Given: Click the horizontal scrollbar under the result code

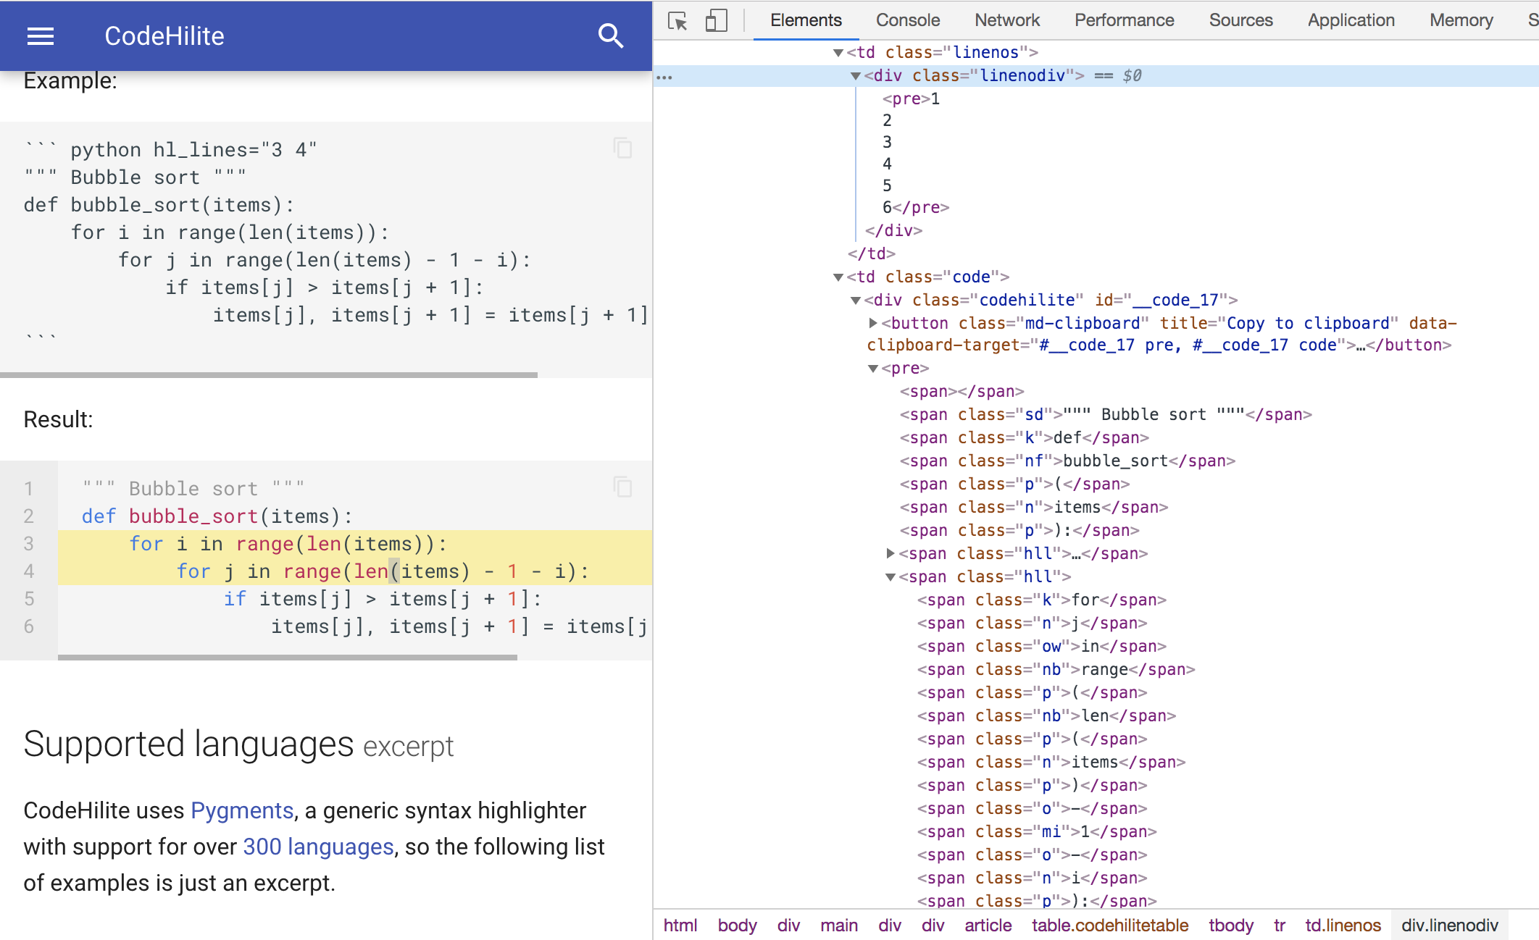Looking at the screenshot, I should point(286,657).
